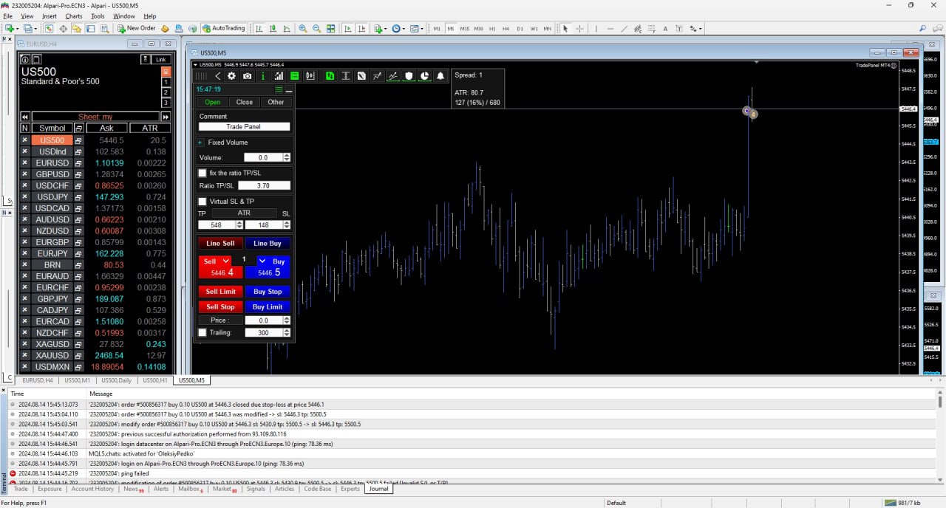The width and height of the screenshot is (946, 508).
Task: Click the Close tab in the trade panel
Action: 244,102
